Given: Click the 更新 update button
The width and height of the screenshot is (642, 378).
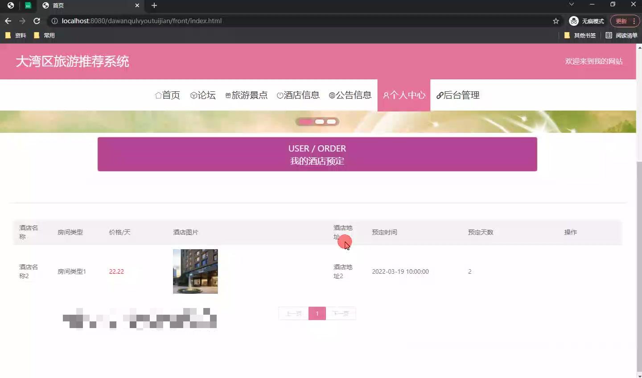Looking at the screenshot, I should (x=625, y=21).
